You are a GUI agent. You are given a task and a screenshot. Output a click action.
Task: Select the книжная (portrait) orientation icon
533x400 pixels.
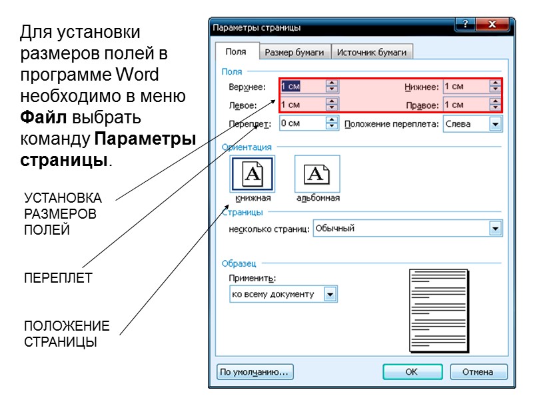coord(253,174)
